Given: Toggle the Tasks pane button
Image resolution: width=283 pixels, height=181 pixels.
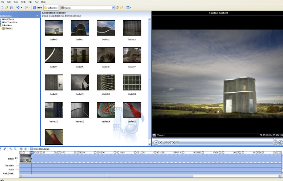Looking at the screenshot, I should click(37, 8).
